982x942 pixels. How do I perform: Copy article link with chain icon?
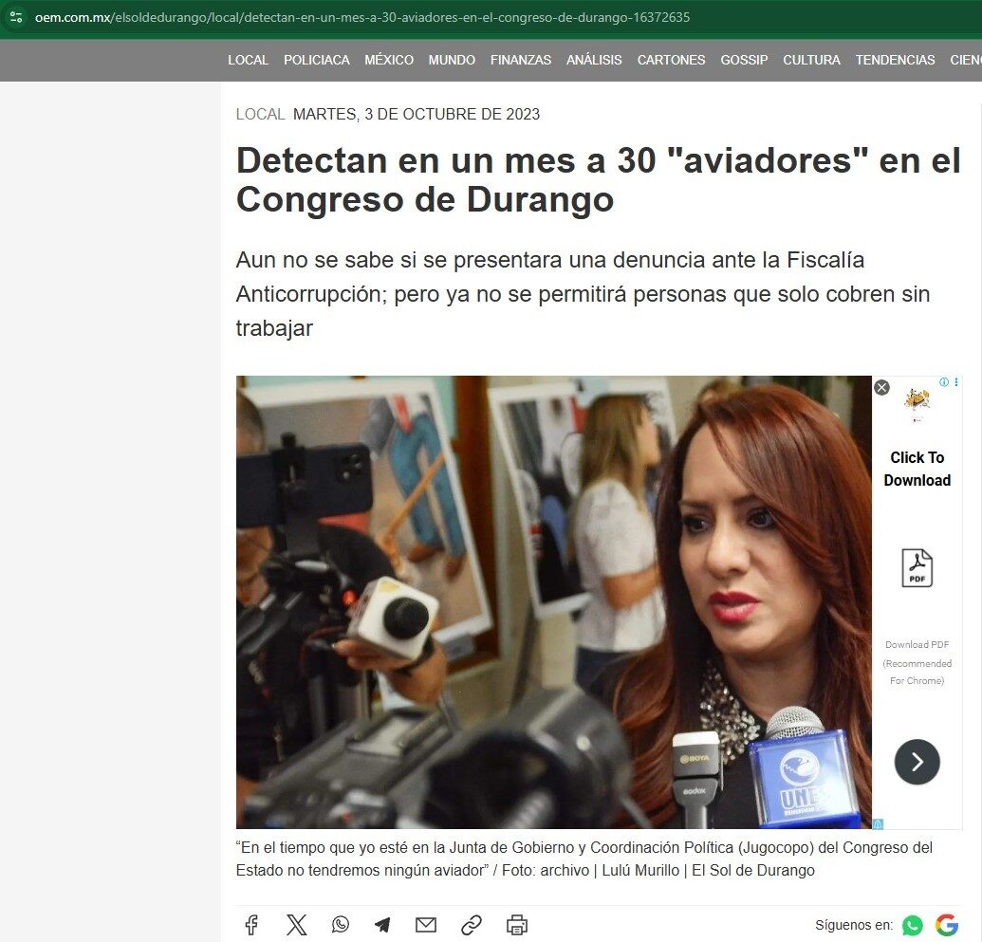(472, 925)
